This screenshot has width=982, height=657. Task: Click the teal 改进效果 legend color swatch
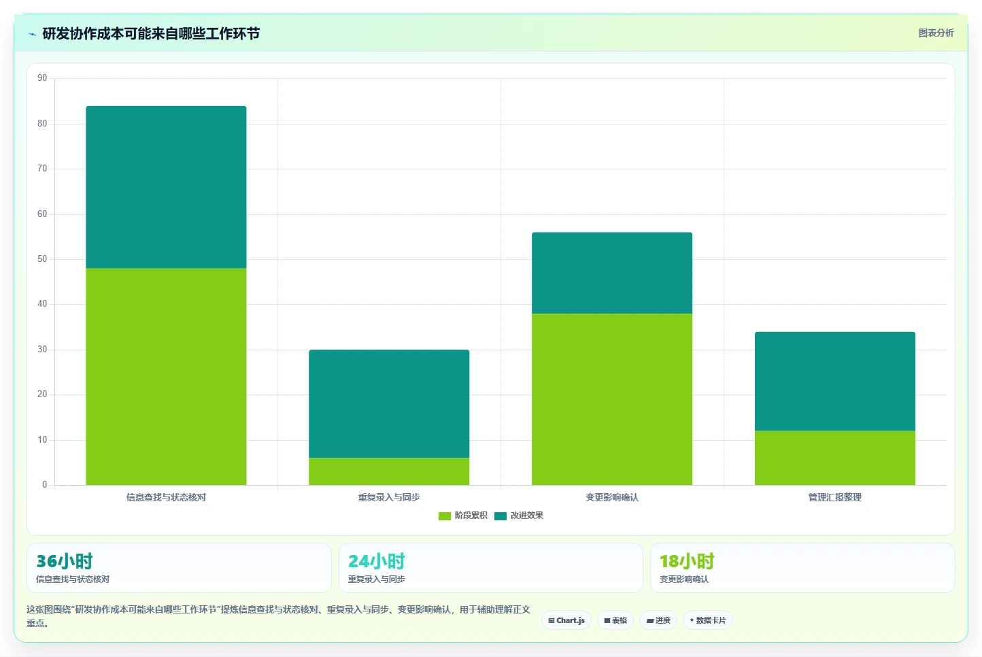click(x=501, y=516)
